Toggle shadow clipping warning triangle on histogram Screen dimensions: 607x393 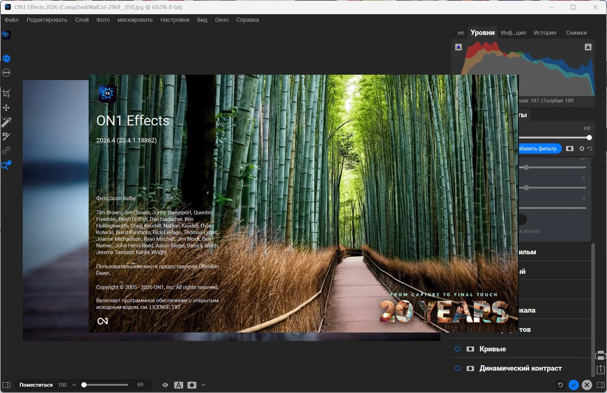click(458, 47)
